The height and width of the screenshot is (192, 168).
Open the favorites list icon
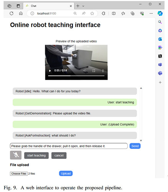123,13
